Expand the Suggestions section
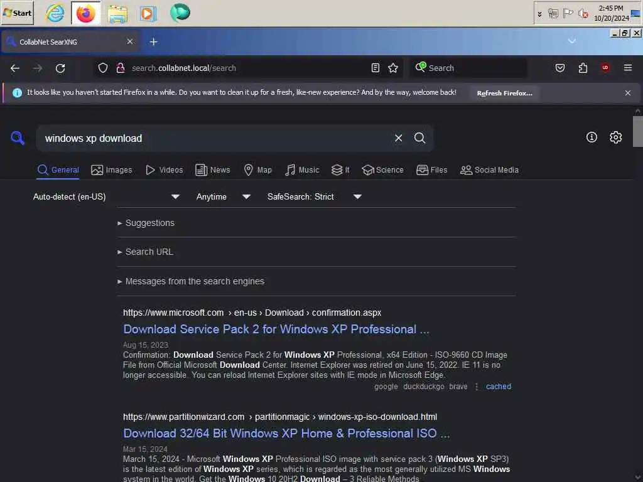The height and width of the screenshot is (482, 643). 146,223
